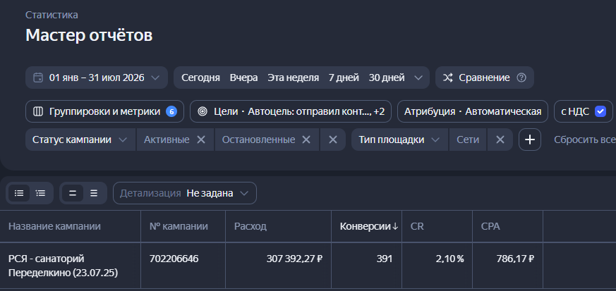The image size is (616, 291).
Task: Expand the Детализация dropdown
Action: tap(185, 193)
